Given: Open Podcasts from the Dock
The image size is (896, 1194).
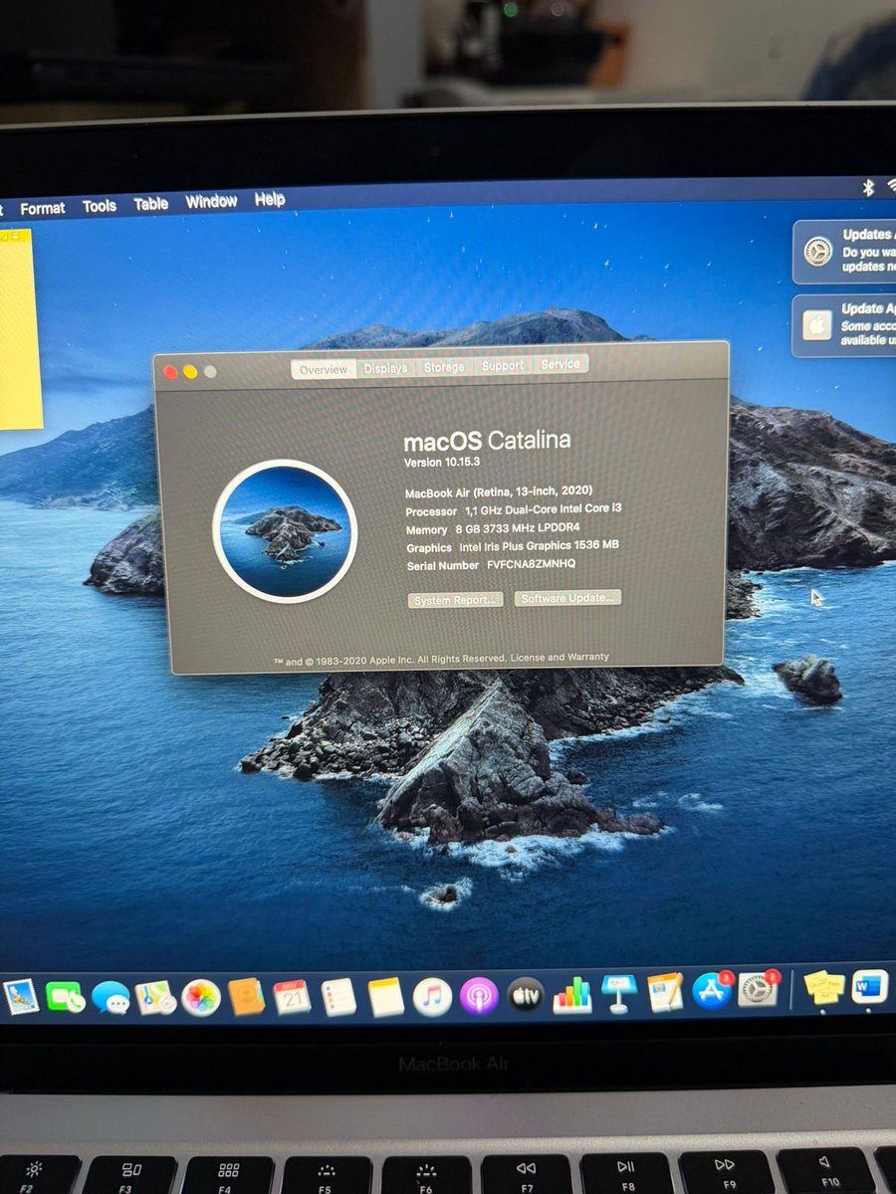Looking at the screenshot, I should pos(479,996).
